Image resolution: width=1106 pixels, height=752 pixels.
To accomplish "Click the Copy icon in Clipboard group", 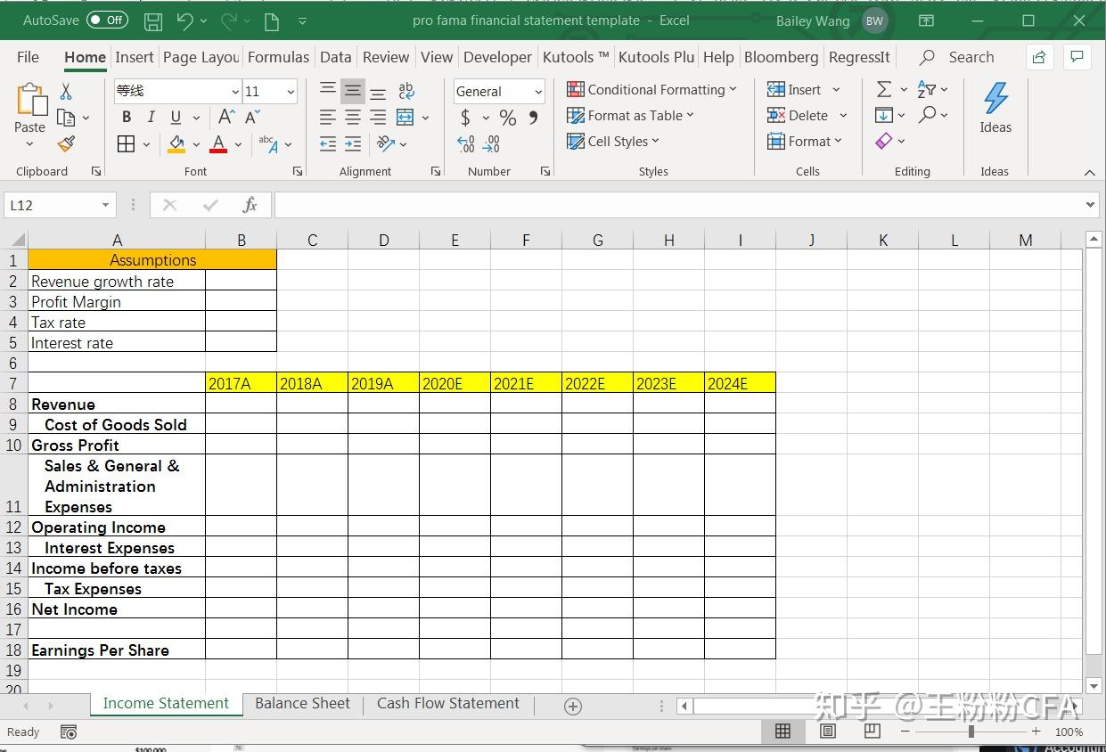I will (66, 117).
